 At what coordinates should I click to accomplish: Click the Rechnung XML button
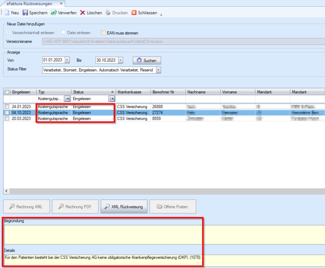tap(26, 207)
